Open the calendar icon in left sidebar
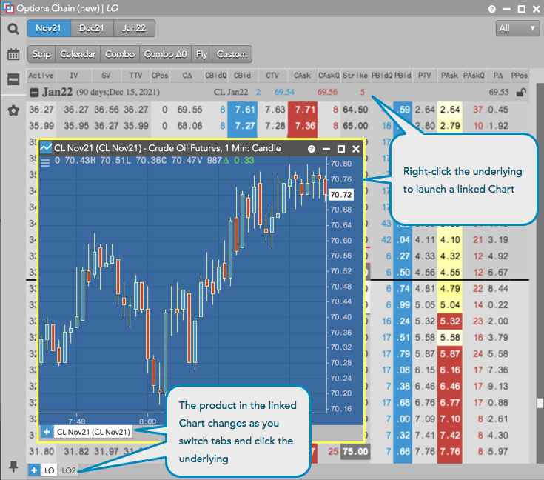 pyautogui.click(x=13, y=54)
